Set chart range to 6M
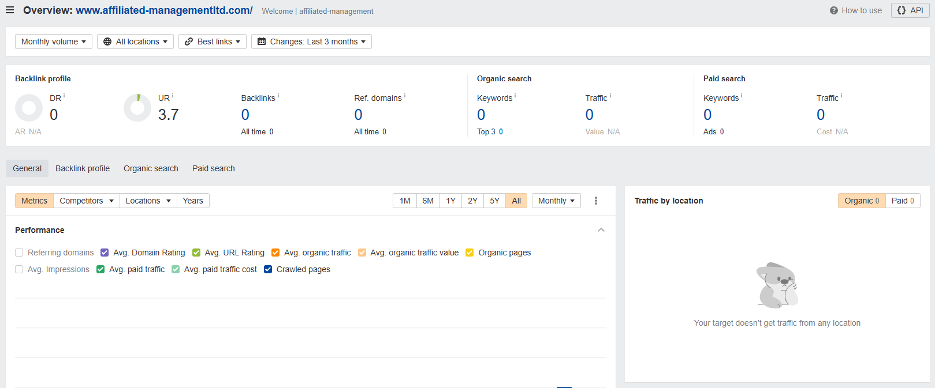Image resolution: width=935 pixels, height=388 pixels. point(428,201)
